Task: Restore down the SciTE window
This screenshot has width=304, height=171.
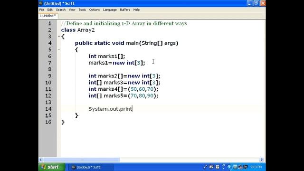Action: [x=256, y=3]
